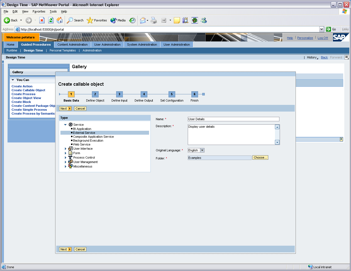The image size is (351, 271).
Task: Click the Choose... folder button
Action: pyautogui.click(x=260, y=157)
